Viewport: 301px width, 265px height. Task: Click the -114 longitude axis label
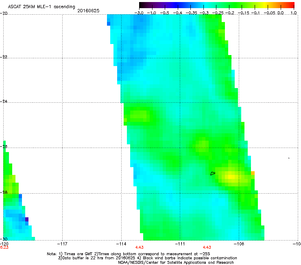coord(121,244)
